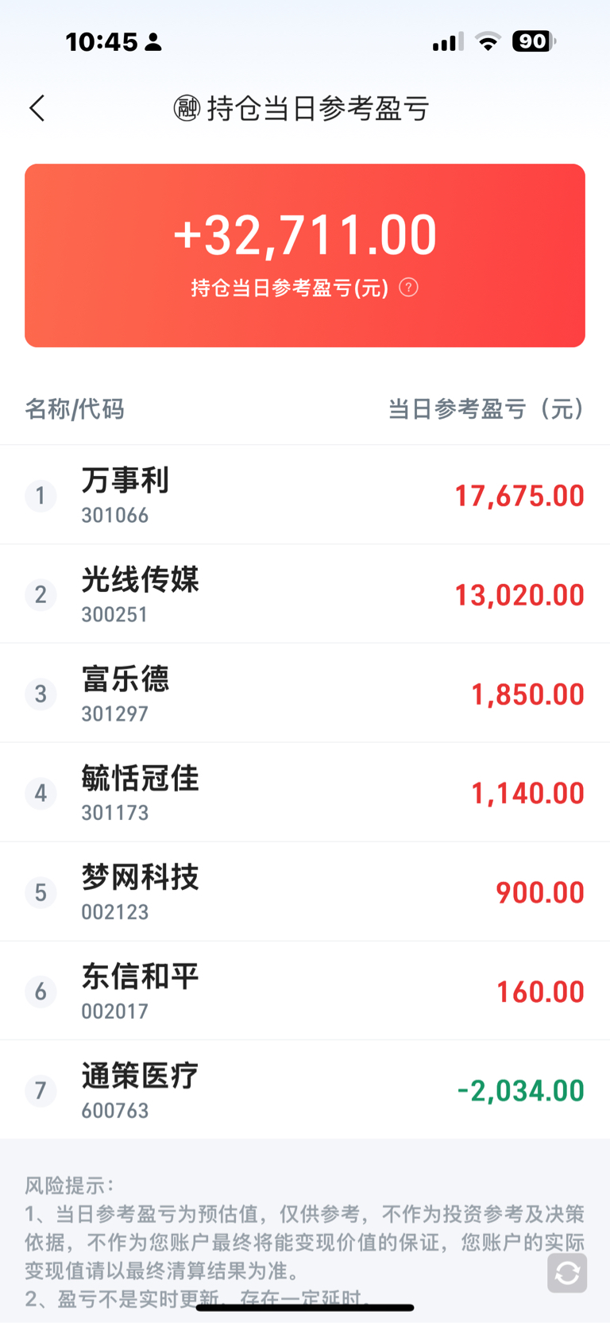Screen dimensions: 610x1323
Task: Select the 梦网科技 002123 row
Action: pos(140,892)
